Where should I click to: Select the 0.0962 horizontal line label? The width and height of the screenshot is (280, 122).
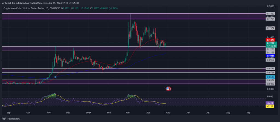(270, 60)
